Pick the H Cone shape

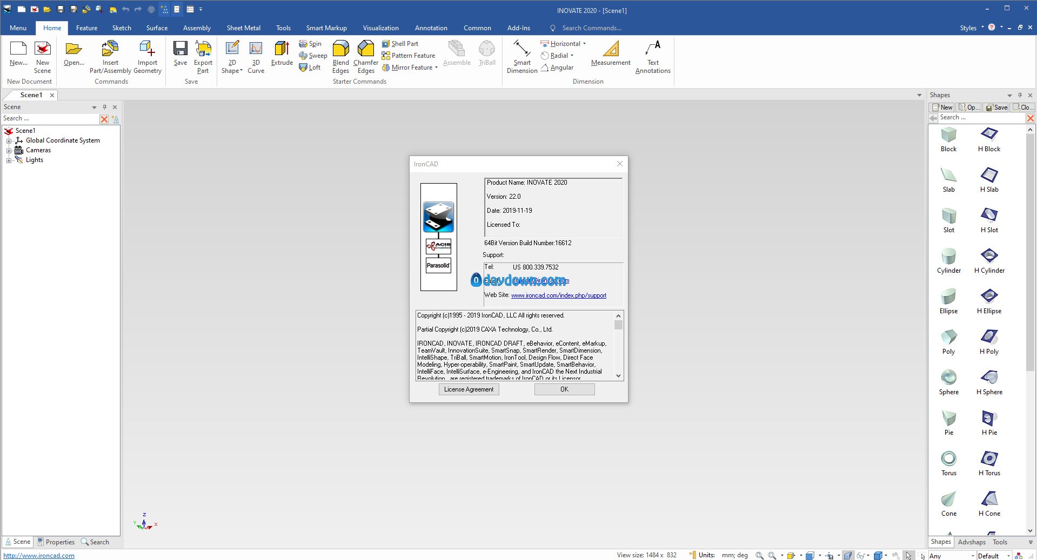tap(989, 504)
